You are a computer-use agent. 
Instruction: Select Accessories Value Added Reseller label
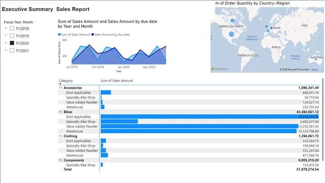click(x=82, y=102)
